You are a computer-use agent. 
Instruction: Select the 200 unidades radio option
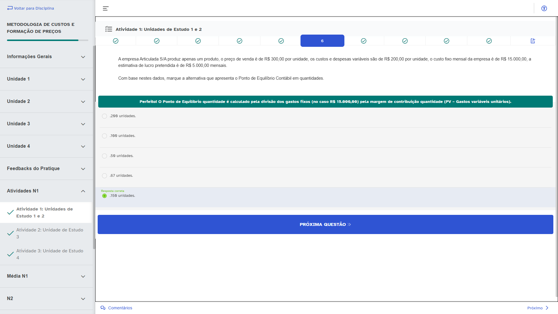click(x=104, y=116)
